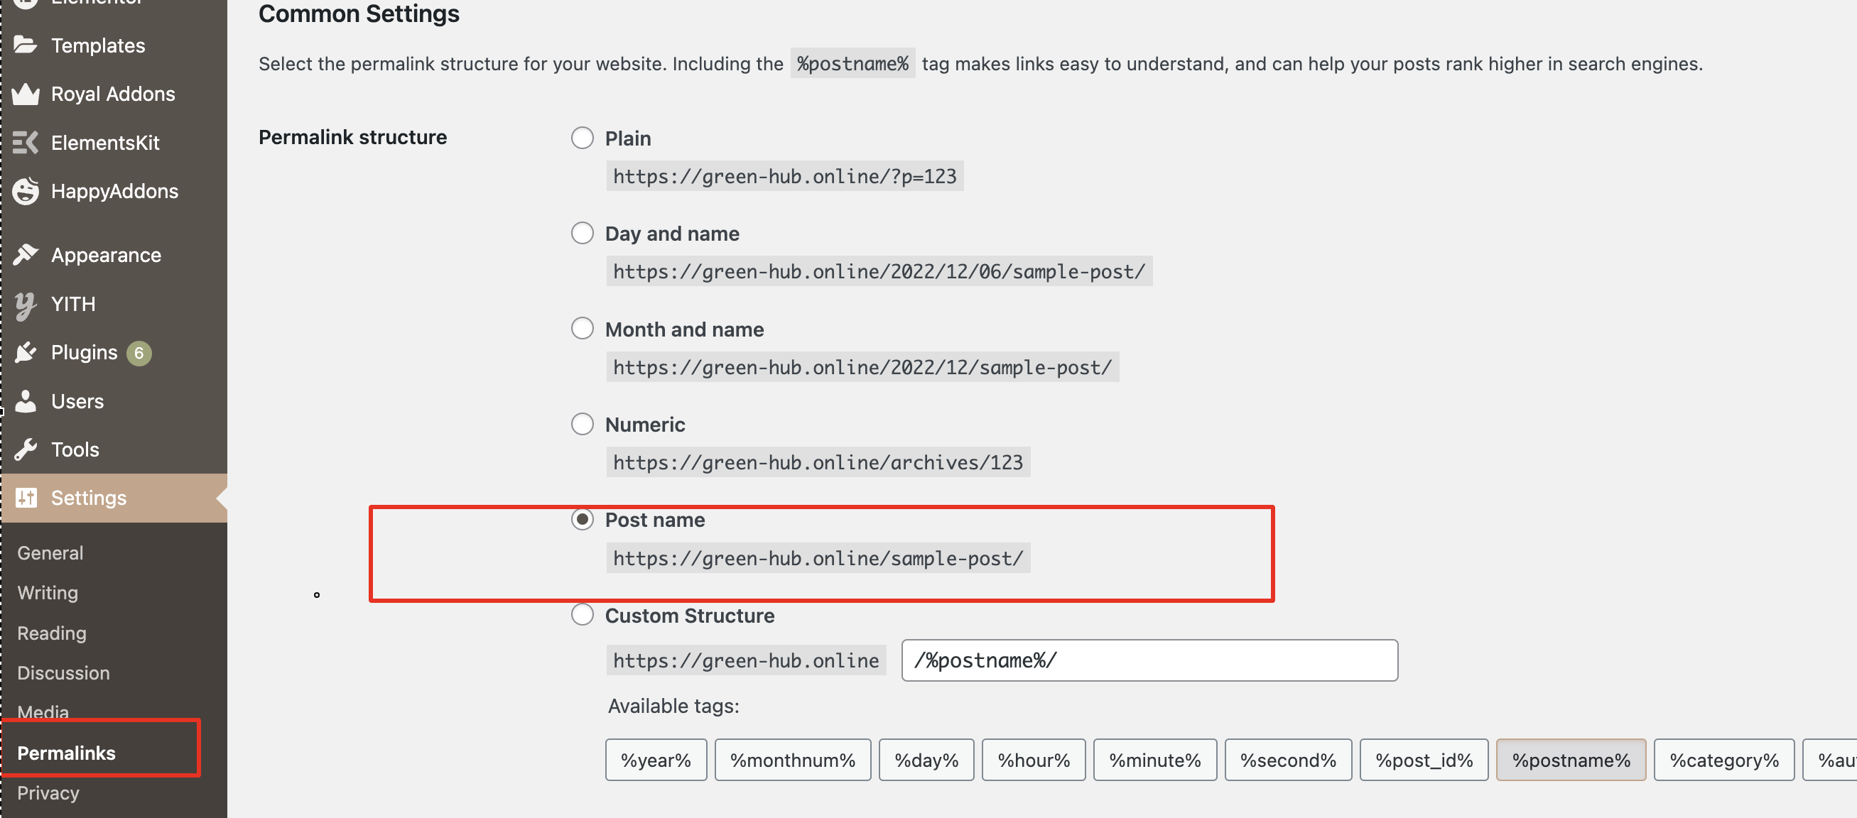Insert the %day% tag button
The height and width of the screenshot is (818, 1857).
pos(926,760)
